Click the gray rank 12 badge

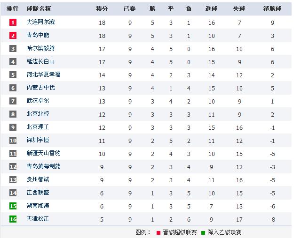click(13, 167)
